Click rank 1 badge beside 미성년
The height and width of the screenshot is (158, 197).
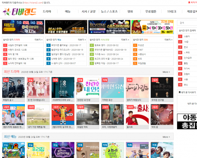click(135, 45)
